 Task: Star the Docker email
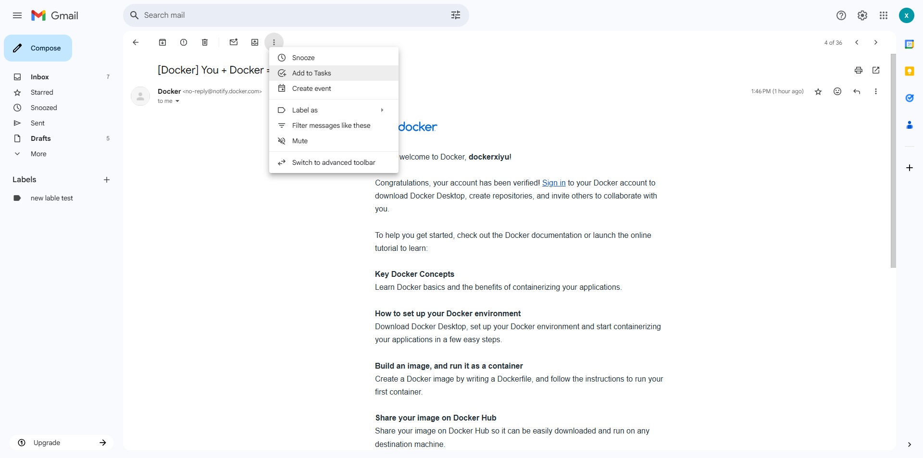tap(818, 91)
